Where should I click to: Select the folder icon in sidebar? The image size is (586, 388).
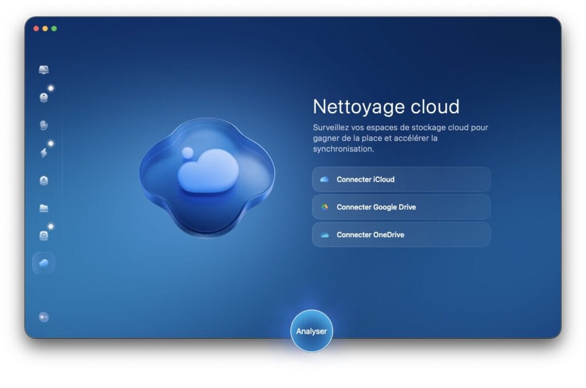coord(43,208)
